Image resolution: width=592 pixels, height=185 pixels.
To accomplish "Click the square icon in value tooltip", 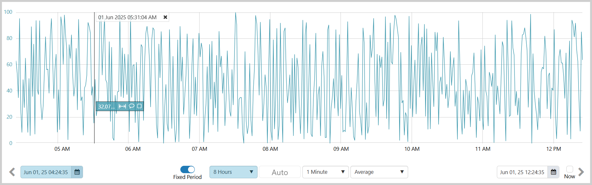I will click(139, 106).
